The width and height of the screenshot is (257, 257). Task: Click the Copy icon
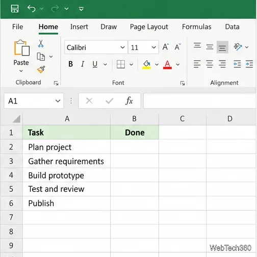tap(41, 57)
